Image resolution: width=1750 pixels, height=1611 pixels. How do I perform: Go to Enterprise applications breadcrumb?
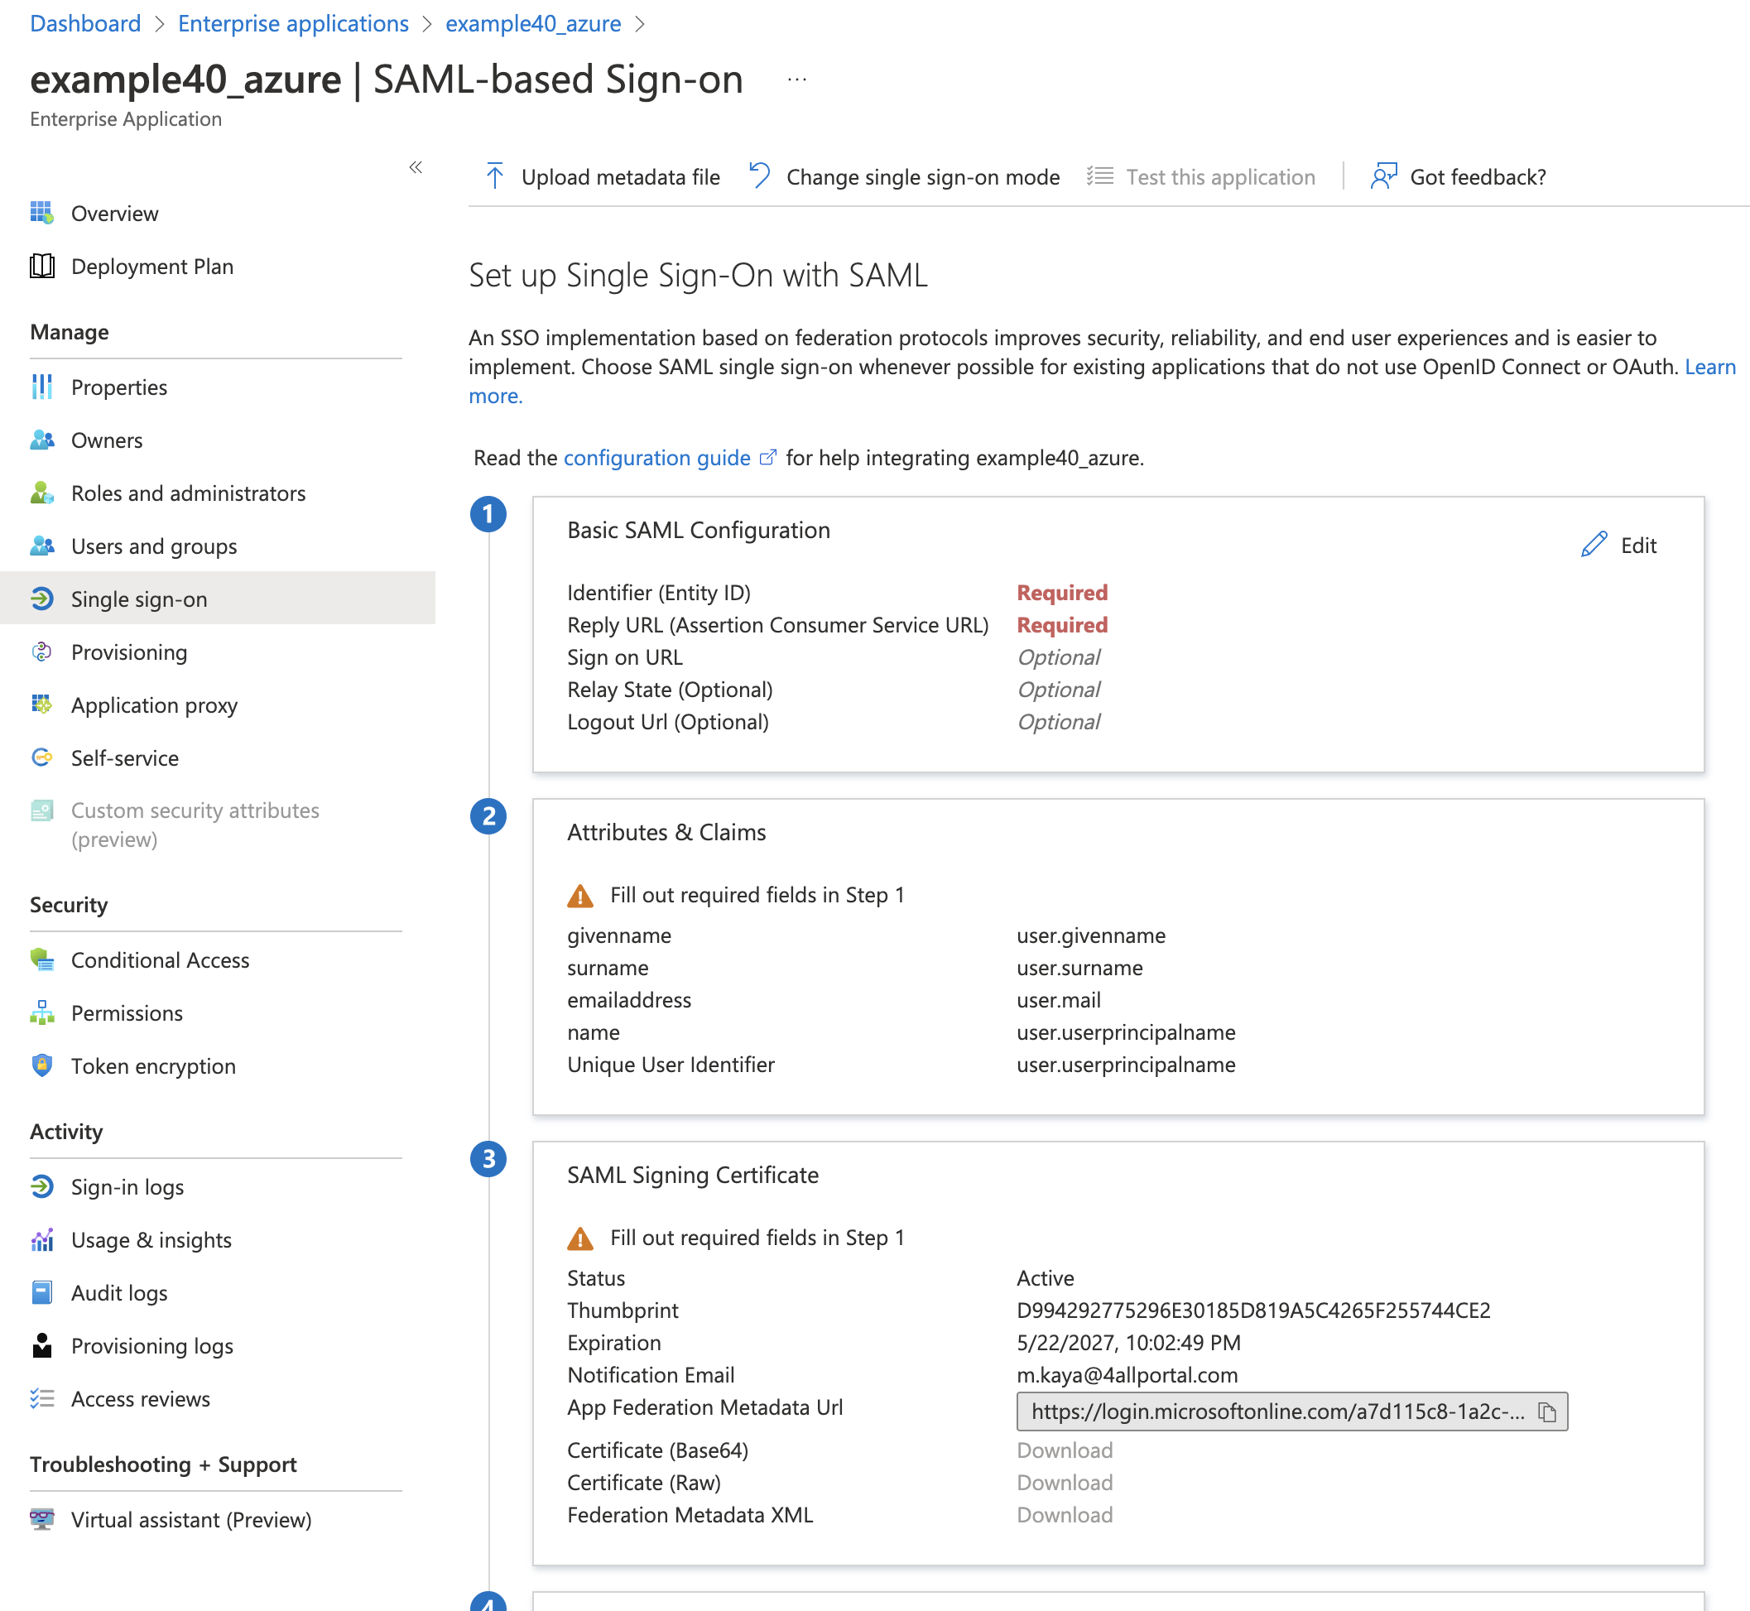click(x=293, y=23)
